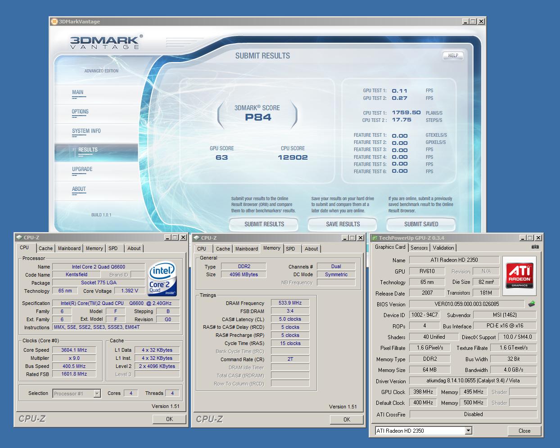Viewport: 560px width, 448px height.
Task: Switch to Mainboard tab in left CPU-Z
Action: tap(69, 248)
